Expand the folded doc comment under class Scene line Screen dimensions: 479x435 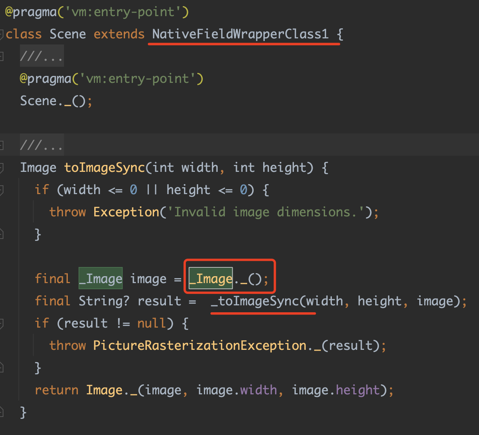[42, 56]
